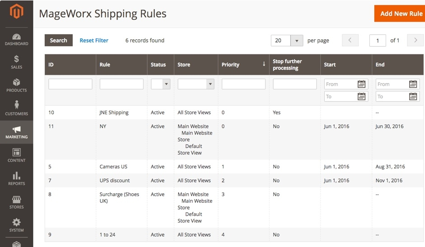Open the 1 to 24 rule row
Viewport: 425px width, 247px height.
pos(234,234)
